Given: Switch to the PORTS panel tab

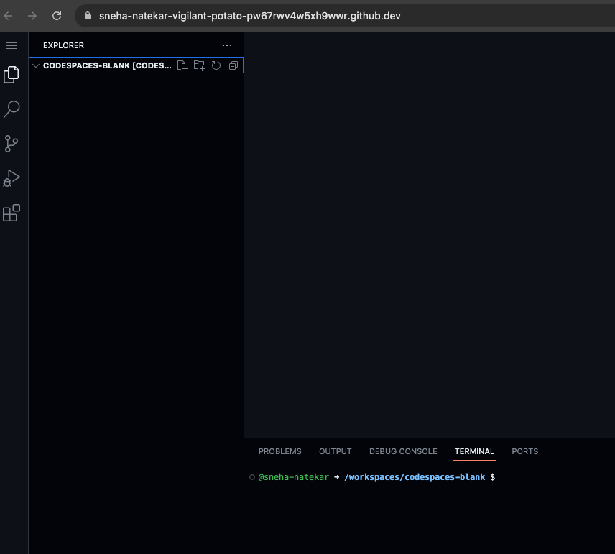Looking at the screenshot, I should coord(524,451).
